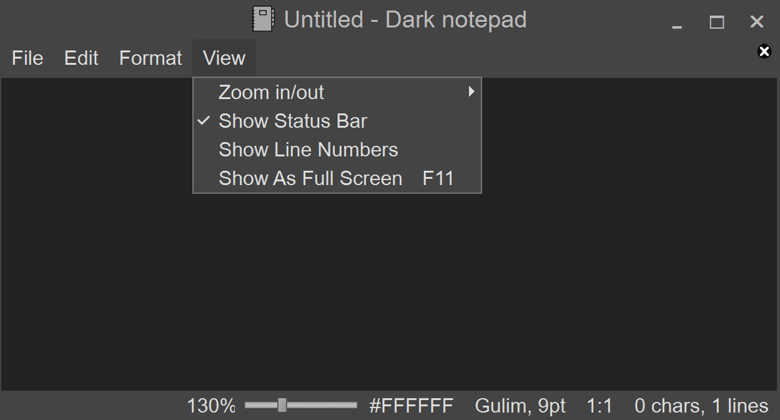This screenshot has width=780, height=420.
Task: Minimize the Dark notepad window
Action: click(x=677, y=23)
